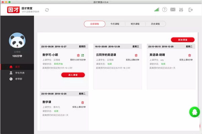Click the 19:15~20:00 2018-12-26 card header
202x134 pixels.
tap(117, 46)
